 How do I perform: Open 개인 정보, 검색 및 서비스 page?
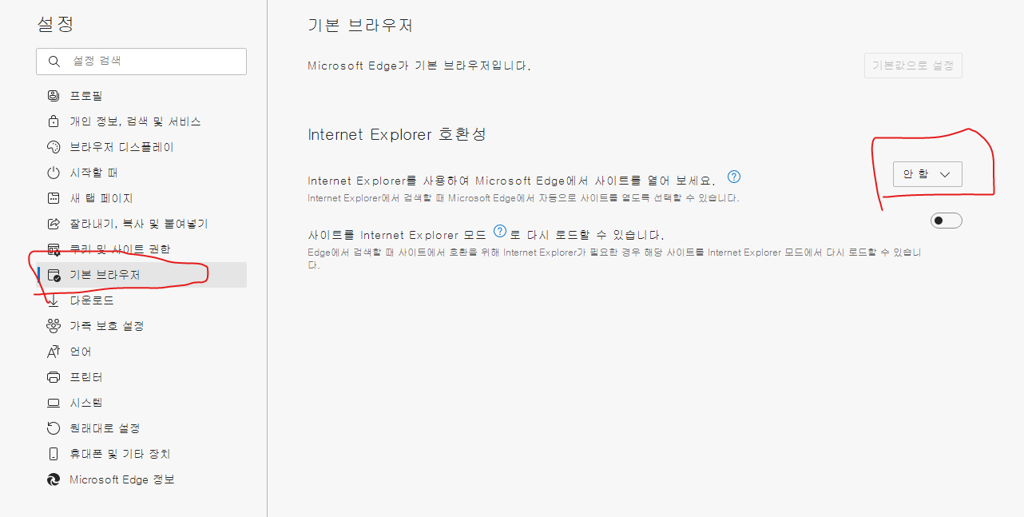(x=141, y=121)
